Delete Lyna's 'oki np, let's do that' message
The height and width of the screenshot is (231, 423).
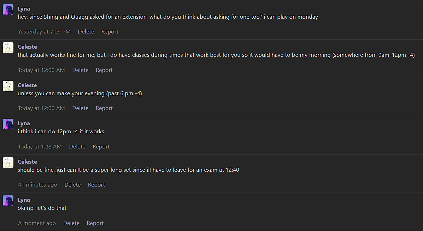click(x=71, y=223)
